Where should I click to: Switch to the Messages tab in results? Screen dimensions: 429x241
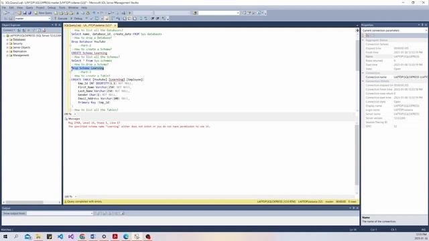point(72,119)
